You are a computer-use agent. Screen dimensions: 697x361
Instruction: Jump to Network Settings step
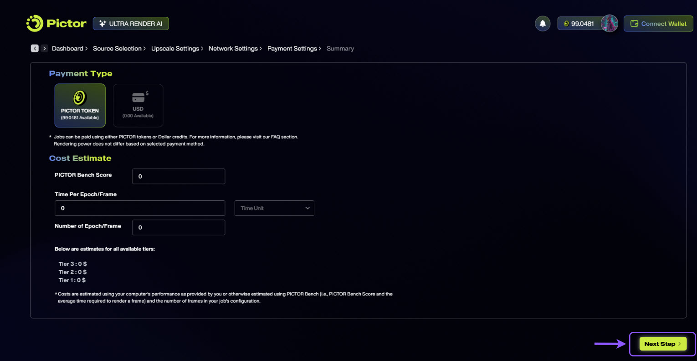(x=233, y=48)
